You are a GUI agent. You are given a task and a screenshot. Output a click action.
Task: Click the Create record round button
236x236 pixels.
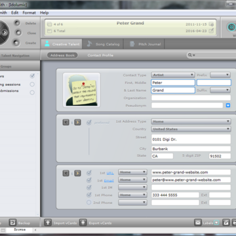pos(16,43)
